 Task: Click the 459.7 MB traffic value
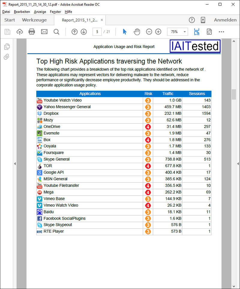click(173, 107)
